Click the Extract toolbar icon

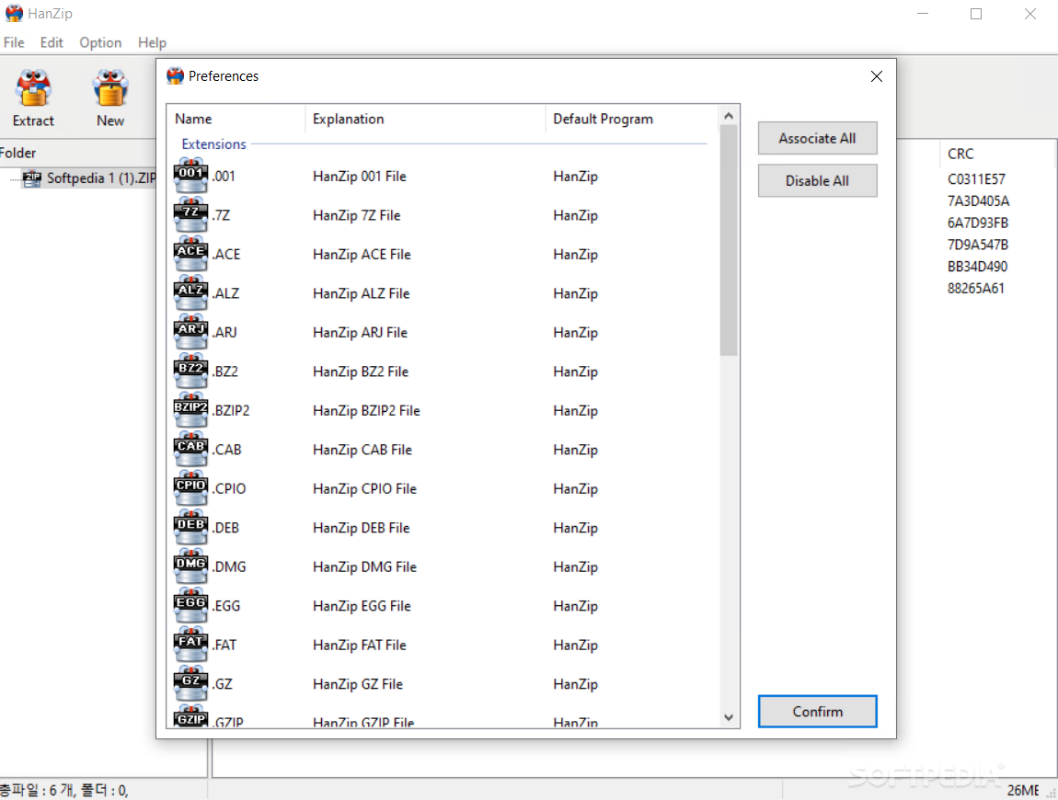[33, 88]
